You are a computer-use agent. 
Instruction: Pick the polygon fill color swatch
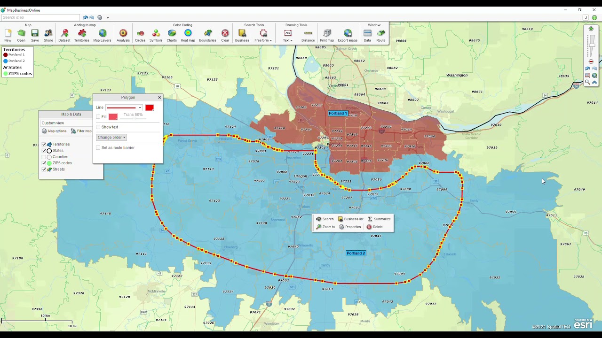[113, 117]
